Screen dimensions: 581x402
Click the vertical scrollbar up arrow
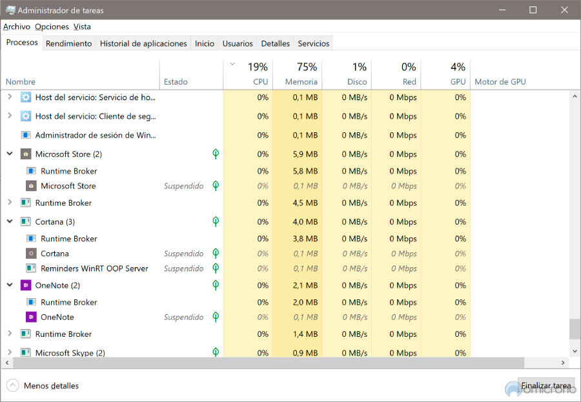click(x=575, y=95)
